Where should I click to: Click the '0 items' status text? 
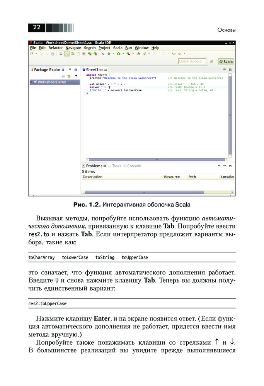point(88,172)
